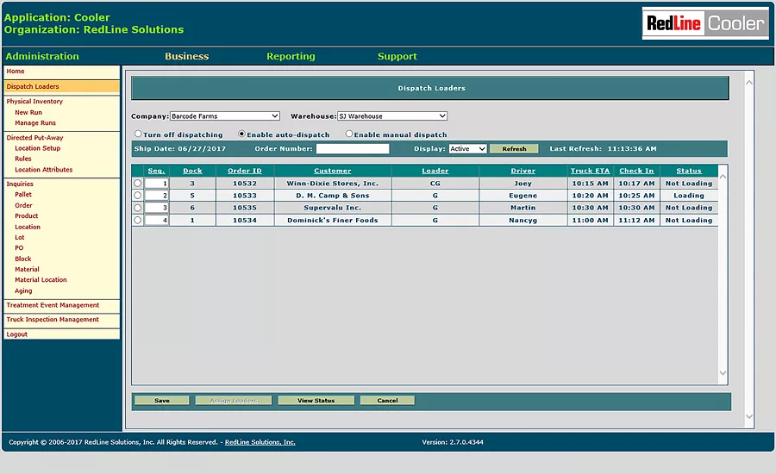Screen dimensions: 776x474
Task: Select Enable auto-dispatch radio button
Action: 241,134
